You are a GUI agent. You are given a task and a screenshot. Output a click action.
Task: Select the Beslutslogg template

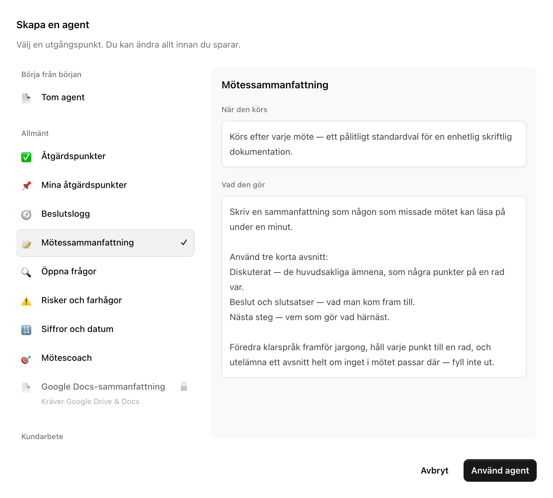tap(105, 214)
